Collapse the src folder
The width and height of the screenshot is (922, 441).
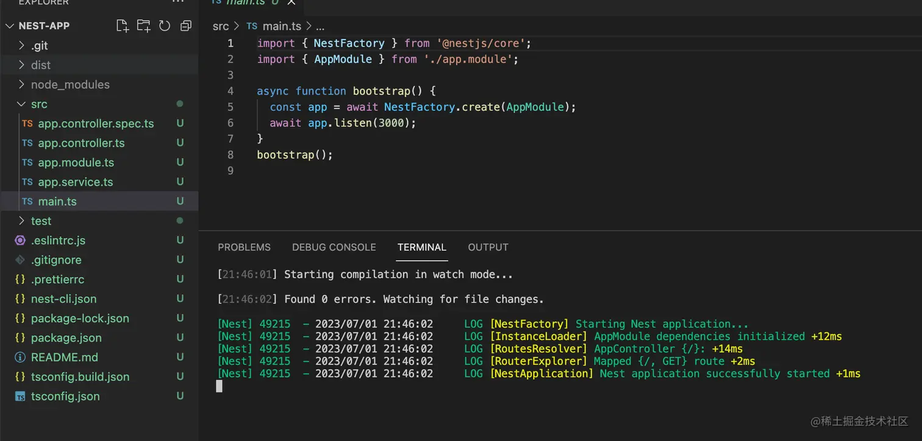[x=99, y=104]
